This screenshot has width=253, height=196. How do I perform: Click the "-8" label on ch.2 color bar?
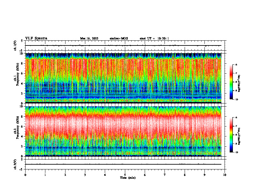tap(236, 135)
